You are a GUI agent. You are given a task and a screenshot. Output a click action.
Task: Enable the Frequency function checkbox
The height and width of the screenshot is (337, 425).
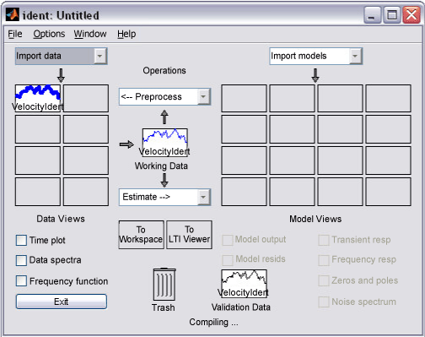(21, 281)
